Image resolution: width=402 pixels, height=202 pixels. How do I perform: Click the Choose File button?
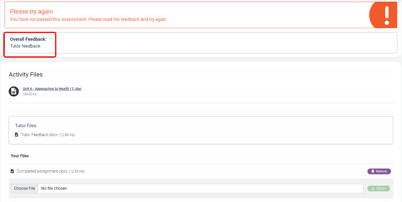coord(25,188)
